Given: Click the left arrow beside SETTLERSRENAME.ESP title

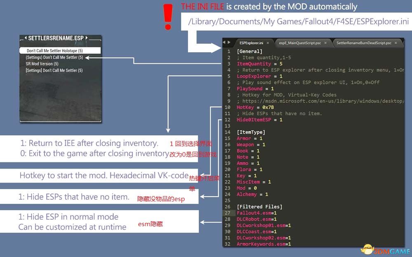Looking at the screenshot, I should (x=26, y=38).
